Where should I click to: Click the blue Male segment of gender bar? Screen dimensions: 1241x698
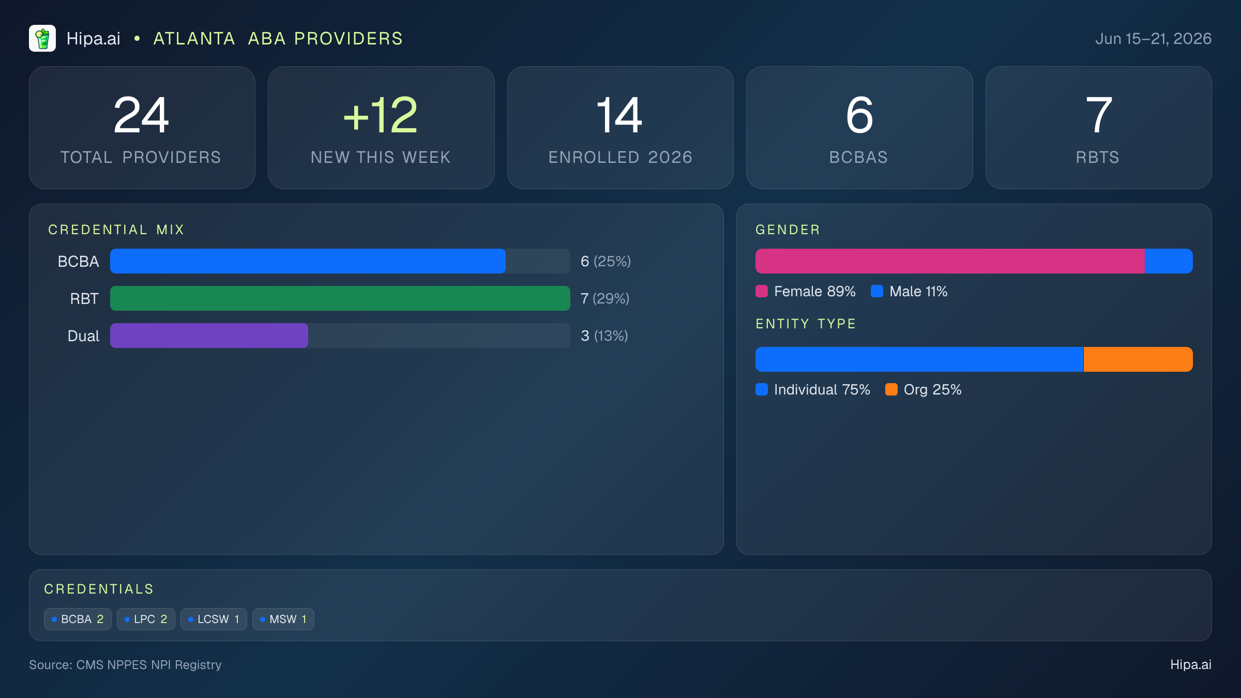click(1169, 261)
